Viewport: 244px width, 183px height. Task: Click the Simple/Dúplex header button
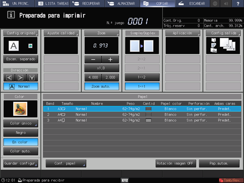tap(142, 33)
